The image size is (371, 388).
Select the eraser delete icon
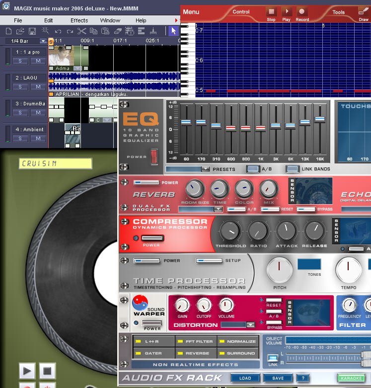[x=118, y=31]
